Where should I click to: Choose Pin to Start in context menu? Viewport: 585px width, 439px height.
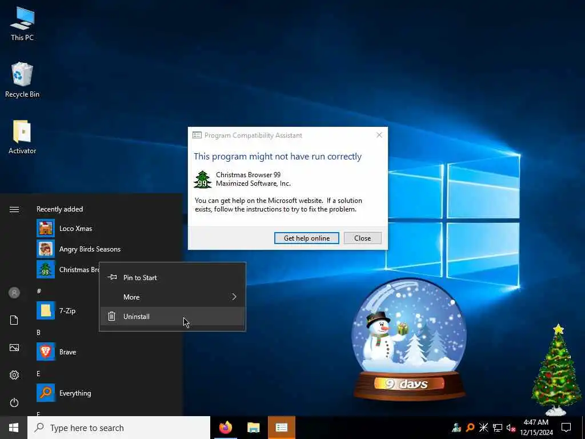point(173,278)
